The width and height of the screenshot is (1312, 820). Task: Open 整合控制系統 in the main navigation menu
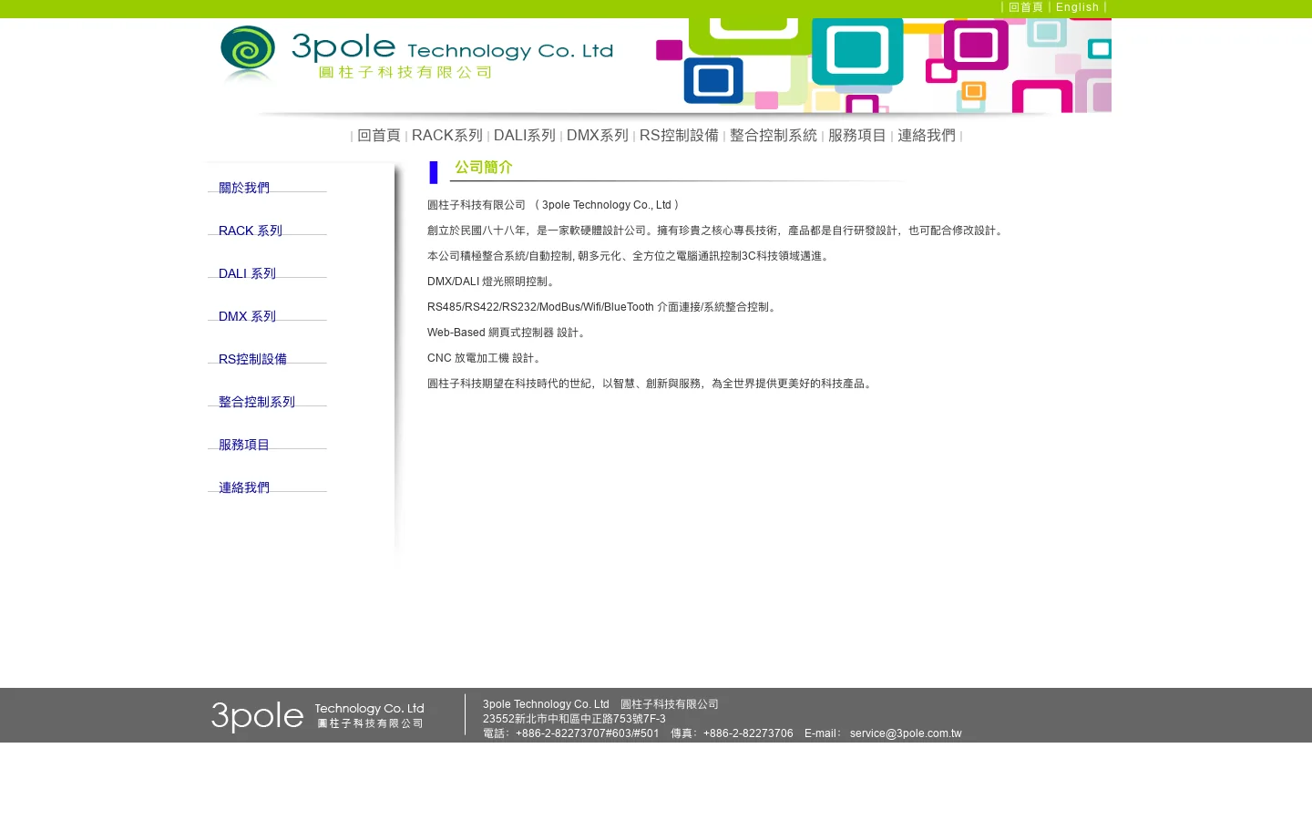click(774, 136)
